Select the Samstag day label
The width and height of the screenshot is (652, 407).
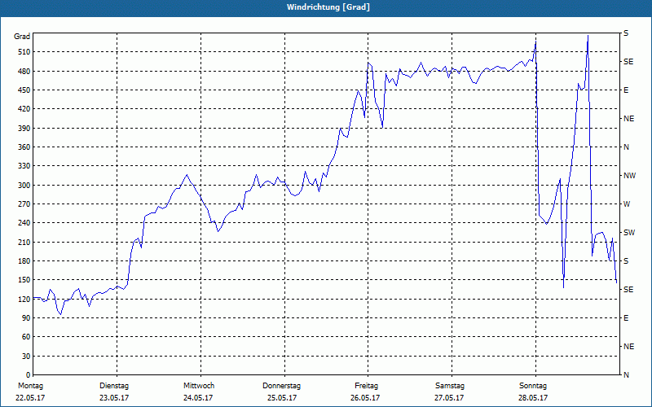click(450, 386)
